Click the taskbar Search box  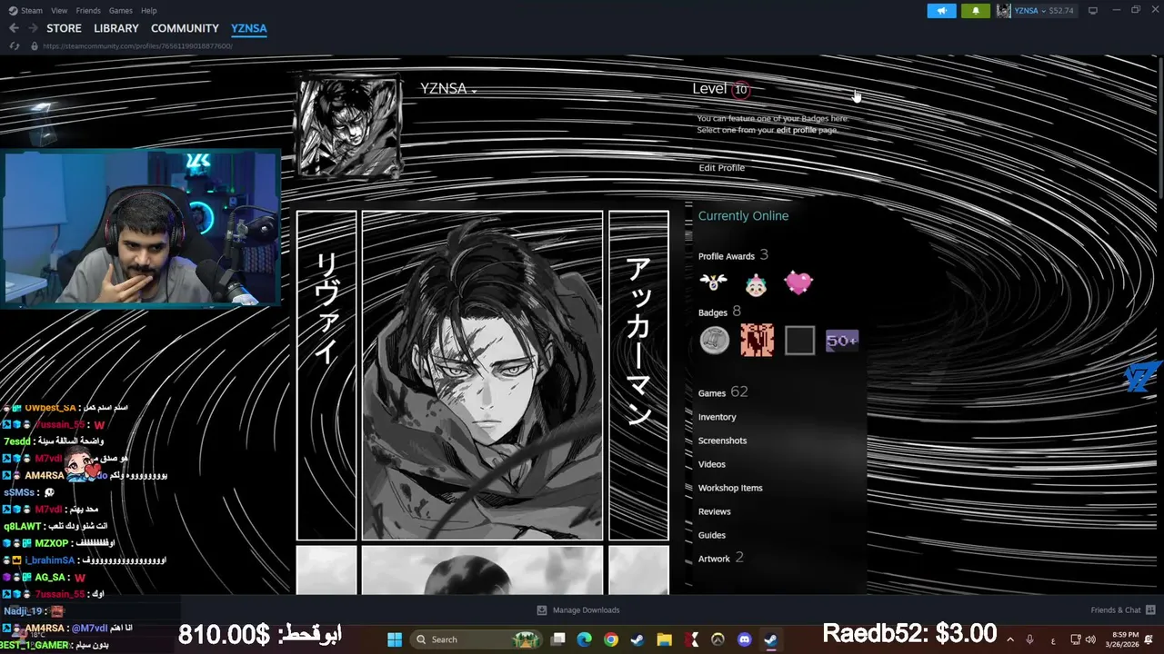pos(475,639)
